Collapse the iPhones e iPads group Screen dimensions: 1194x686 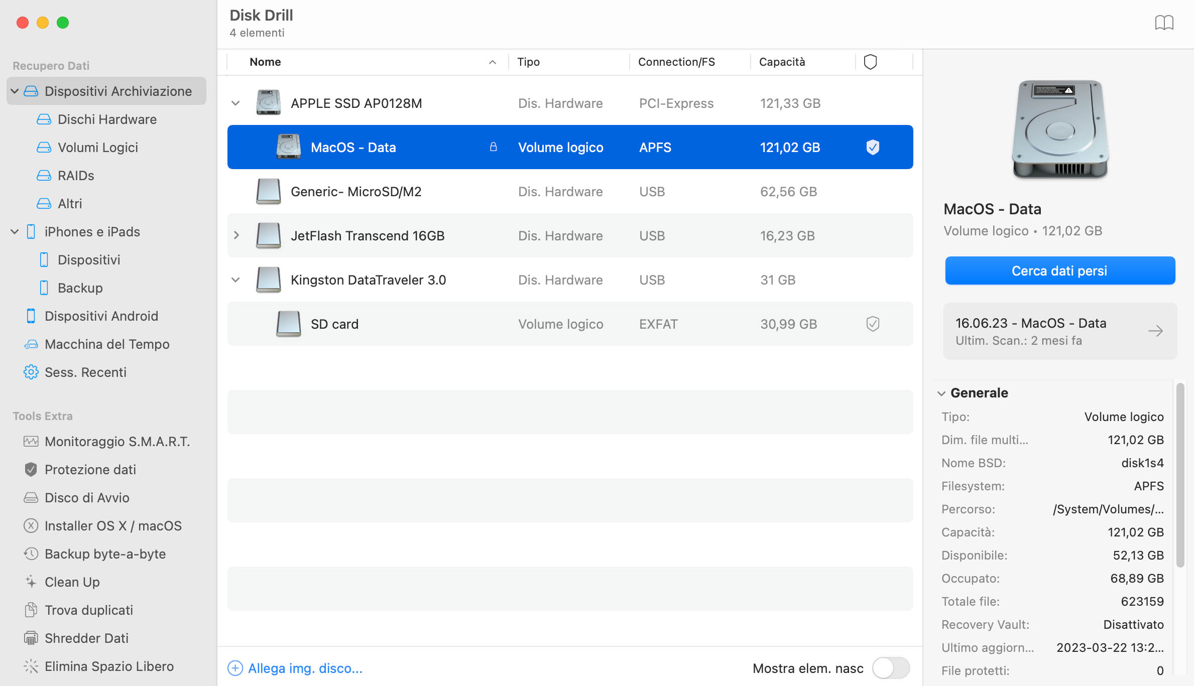(15, 232)
